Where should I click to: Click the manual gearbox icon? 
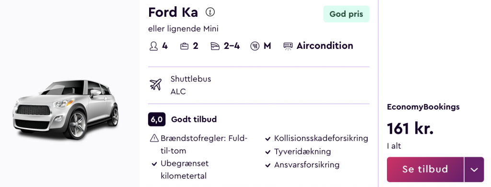coord(255,47)
